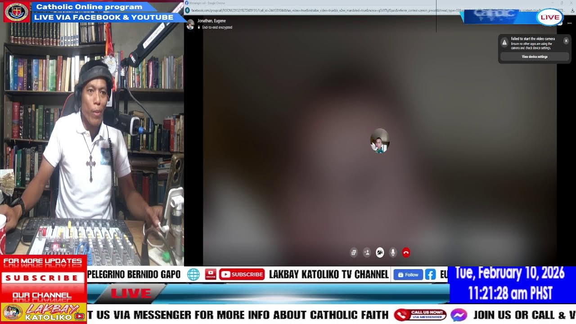Click the globe website icon in ticker
This screenshot has height=324, width=576.
[x=193, y=274]
